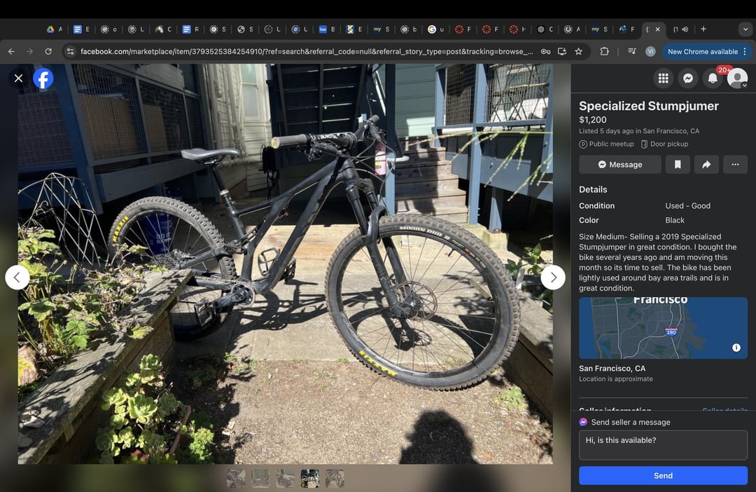Go forward in browser history
The width and height of the screenshot is (756, 492).
pyautogui.click(x=29, y=51)
